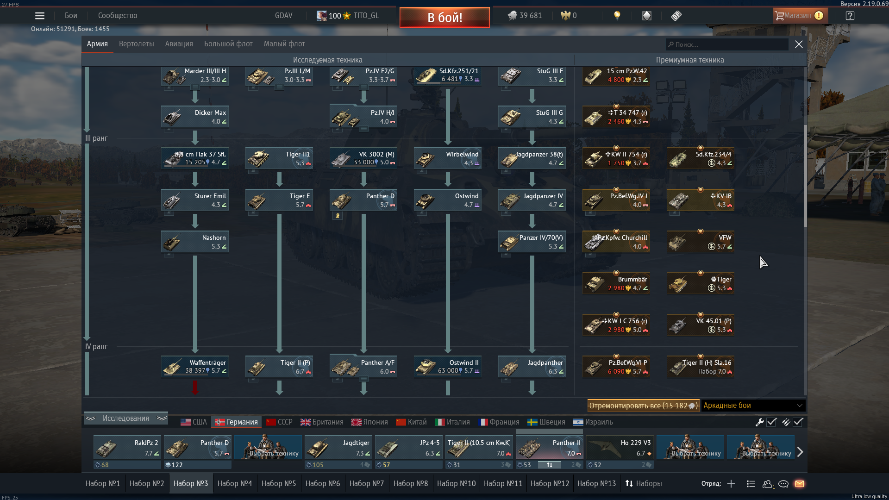Switch to Авиация tab

point(179,44)
